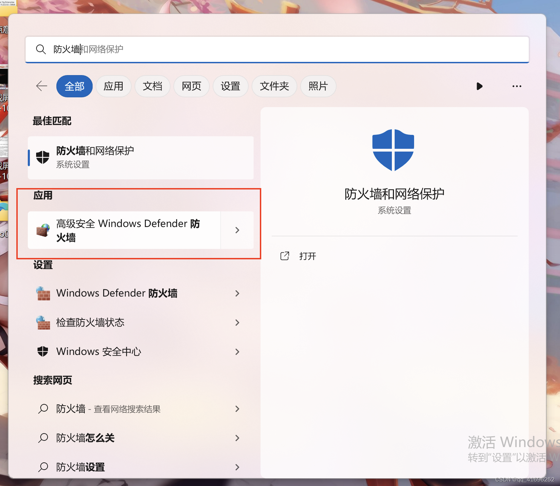The image size is (560, 486).
Task: Click the icon next to 检查防火墙状态
Action: pos(43,323)
